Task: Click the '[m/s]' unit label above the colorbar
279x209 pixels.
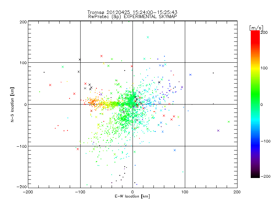Action: (256, 28)
